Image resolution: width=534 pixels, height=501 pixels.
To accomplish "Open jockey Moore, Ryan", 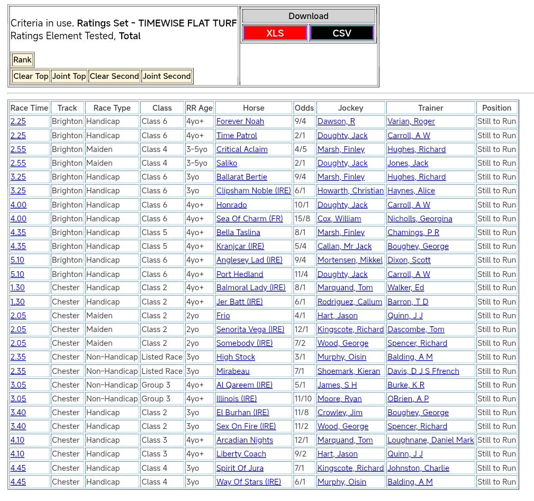I will 339,399.
